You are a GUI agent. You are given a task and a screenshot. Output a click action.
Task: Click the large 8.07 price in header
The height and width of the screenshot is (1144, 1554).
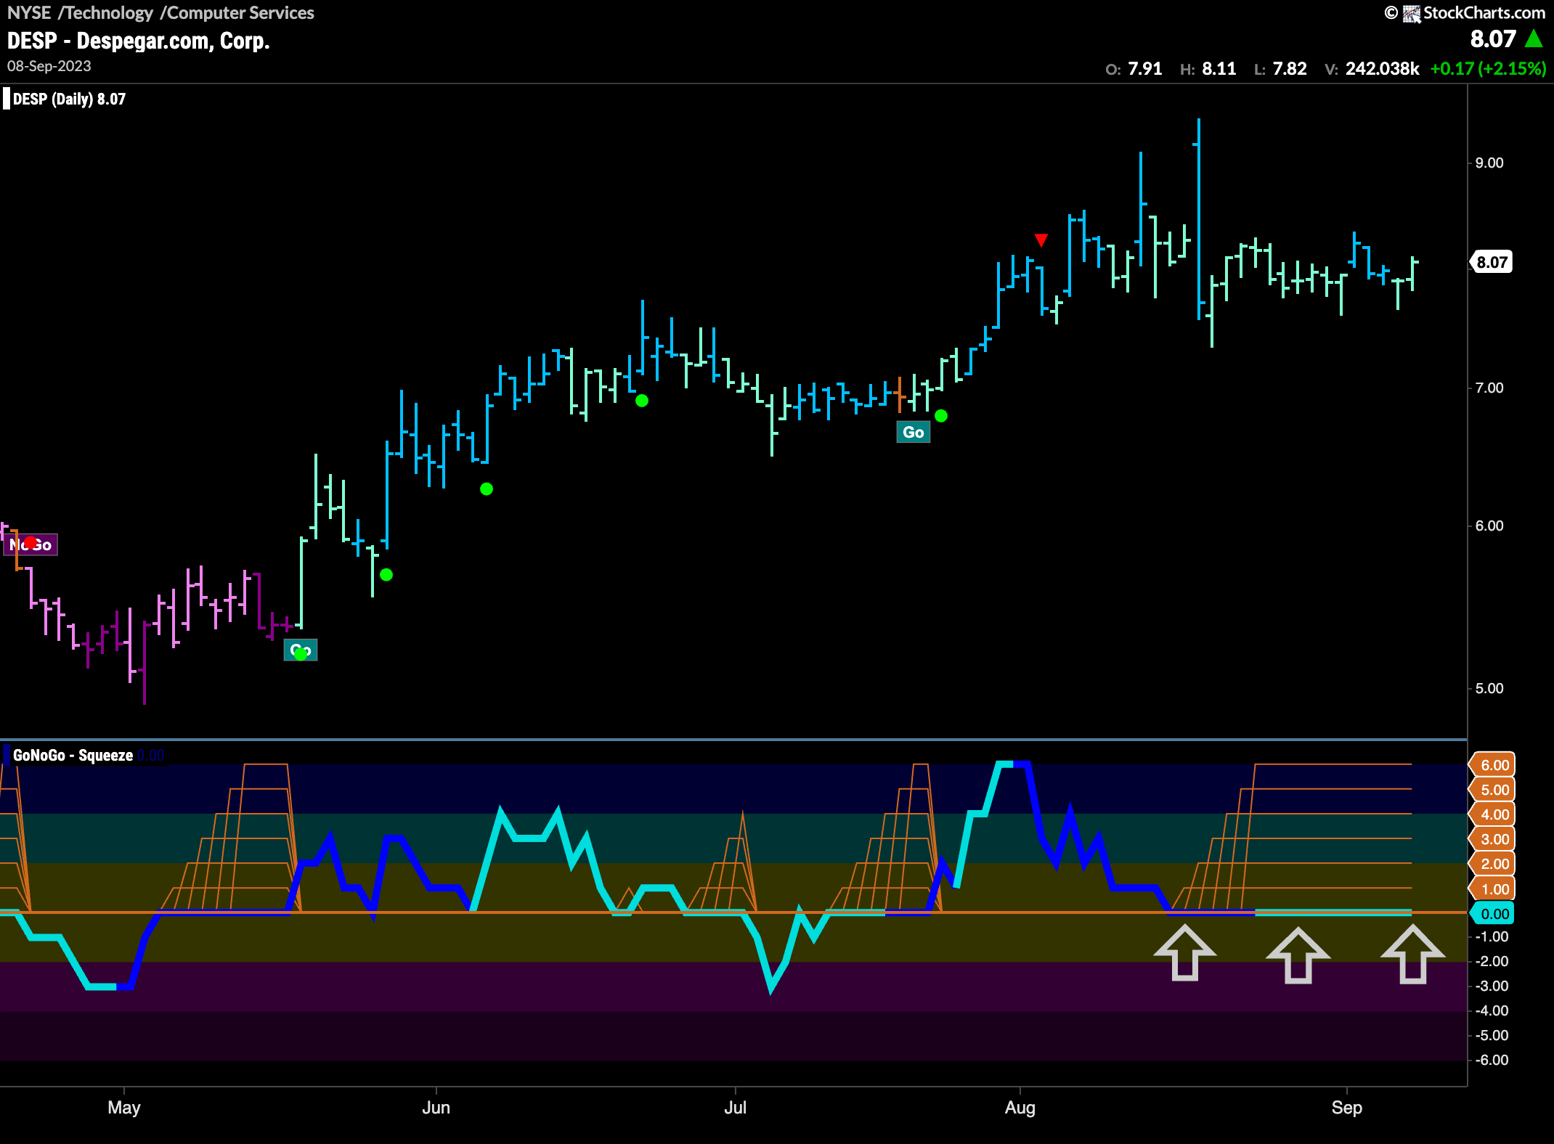coord(1493,38)
